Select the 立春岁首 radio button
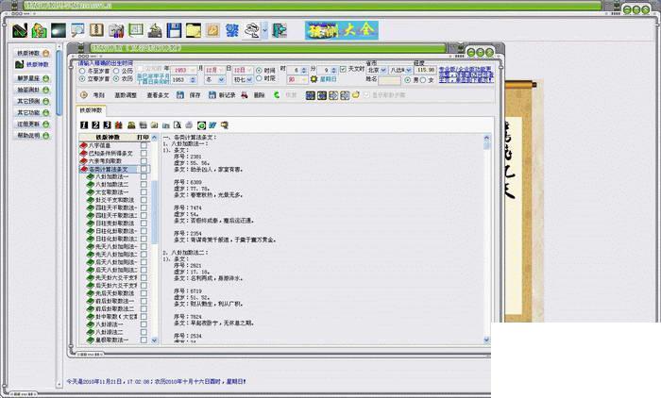Image resolution: width=661 pixels, height=398 pixels. [x=82, y=79]
